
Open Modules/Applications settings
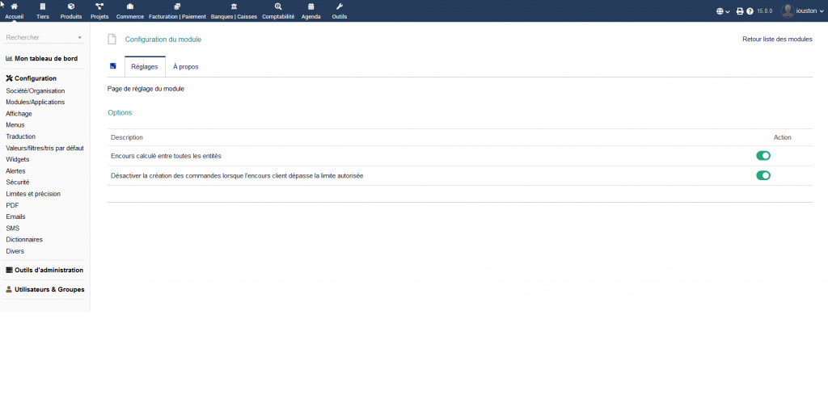36,102
